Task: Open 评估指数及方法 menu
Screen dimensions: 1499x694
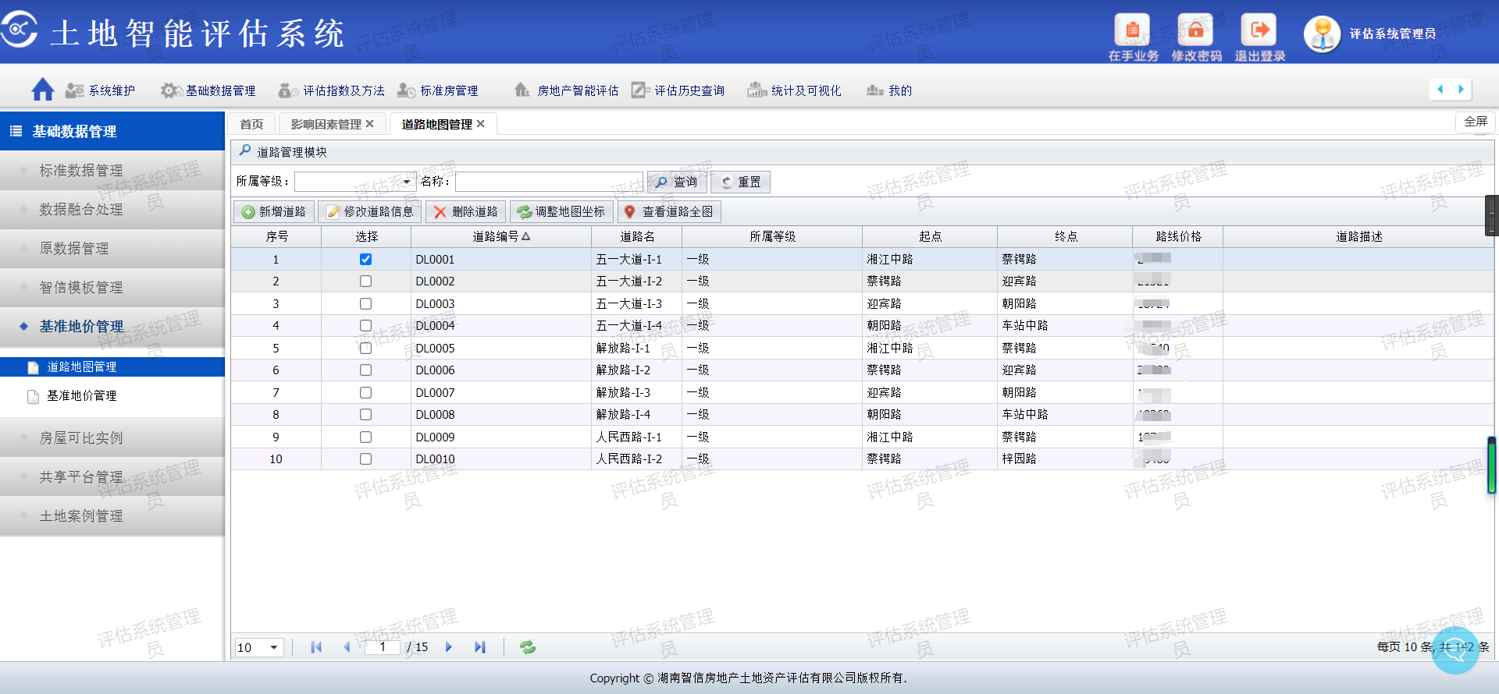Action: click(332, 90)
